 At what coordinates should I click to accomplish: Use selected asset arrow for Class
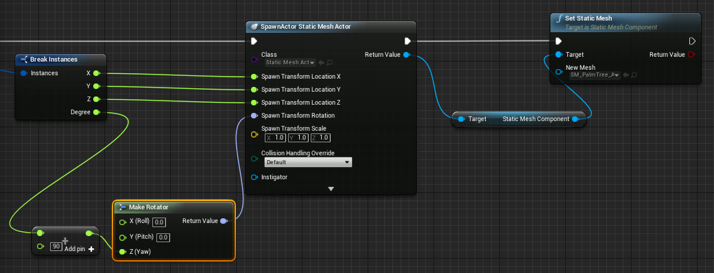pos(321,63)
